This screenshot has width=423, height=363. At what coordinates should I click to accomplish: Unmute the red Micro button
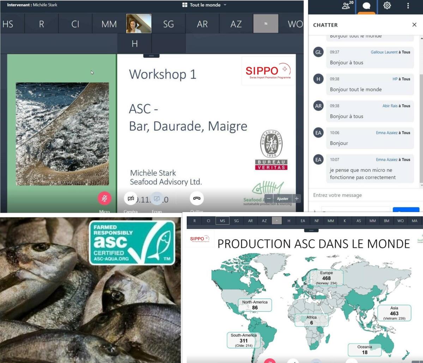click(104, 198)
